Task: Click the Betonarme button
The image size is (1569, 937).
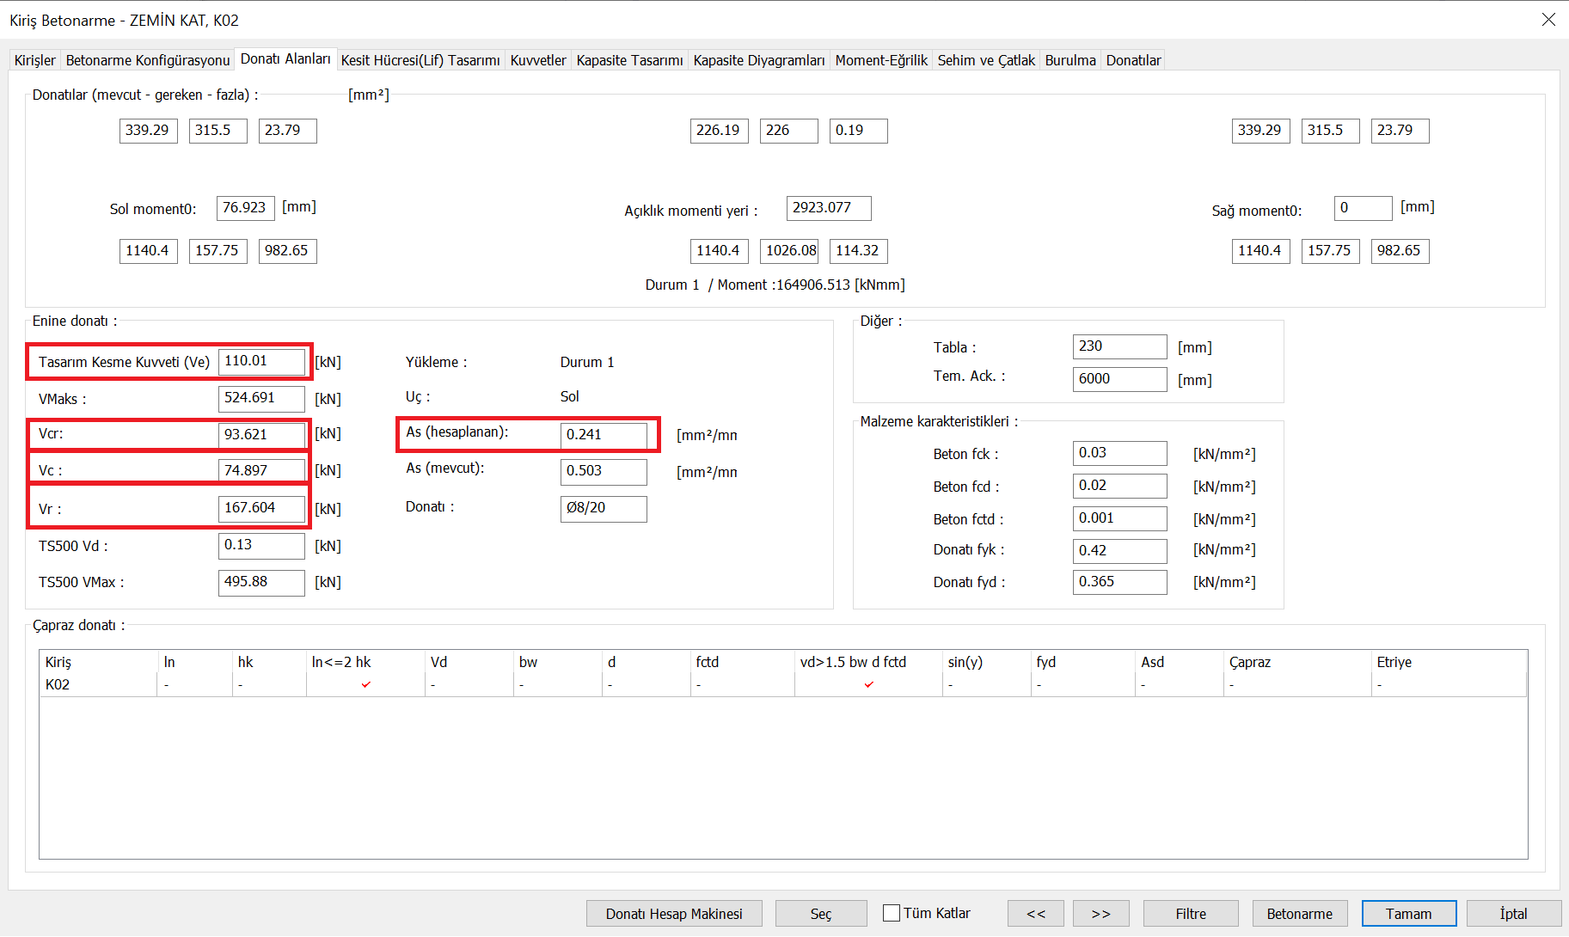Action: tap(1299, 914)
